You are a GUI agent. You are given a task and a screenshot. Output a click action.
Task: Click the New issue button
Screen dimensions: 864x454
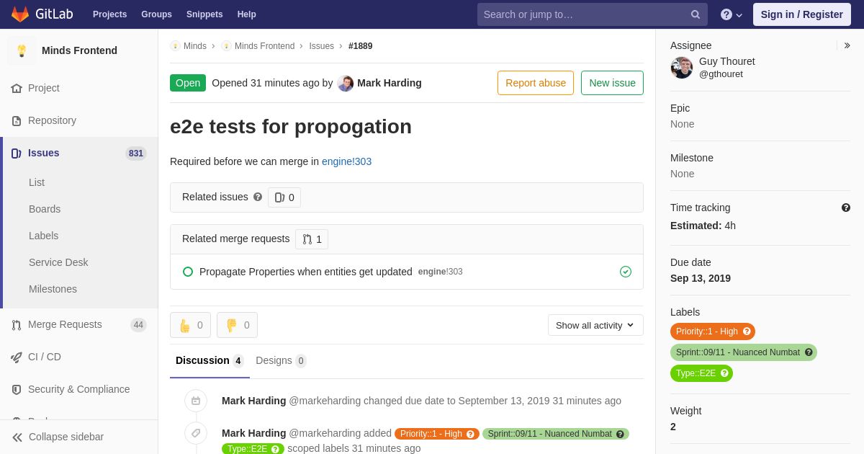612,83
